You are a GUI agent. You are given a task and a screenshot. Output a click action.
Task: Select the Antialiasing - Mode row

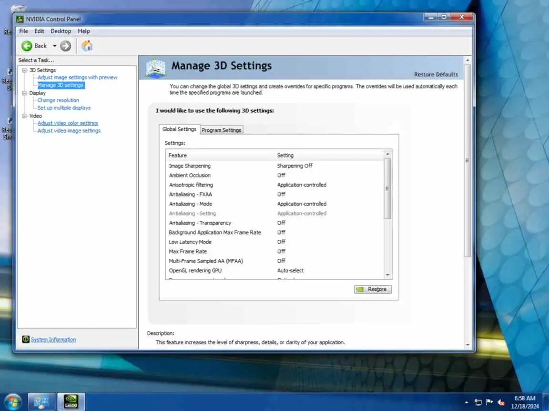(x=275, y=204)
